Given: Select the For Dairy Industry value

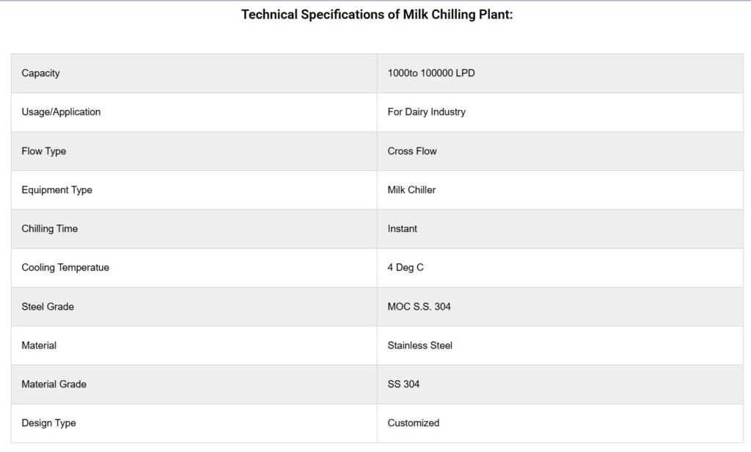Looking at the screenshot, I should coord(427,112).
